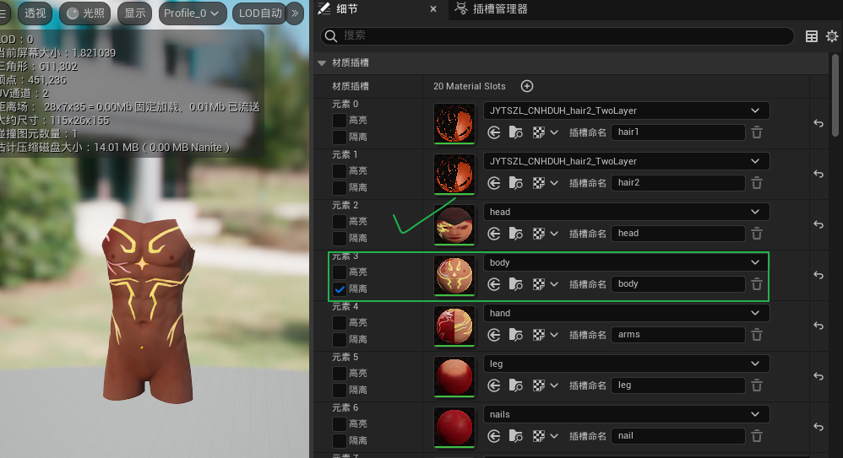
Task: Delete the head material slot
Action: pyautogui.click(x=757, y=234)
